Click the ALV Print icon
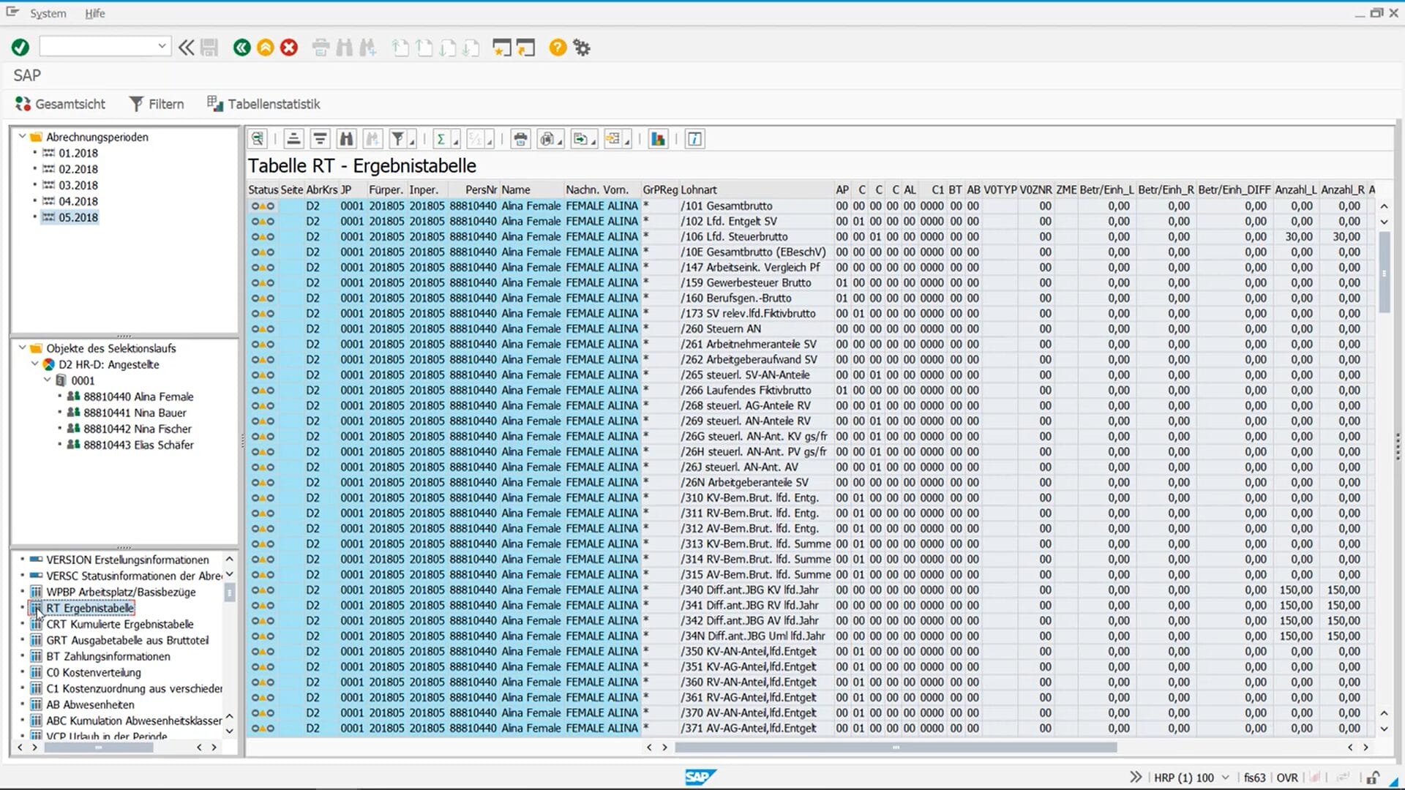Image resolution: width=1405 pixels, height=790 pixels. [x=520, y=139]
